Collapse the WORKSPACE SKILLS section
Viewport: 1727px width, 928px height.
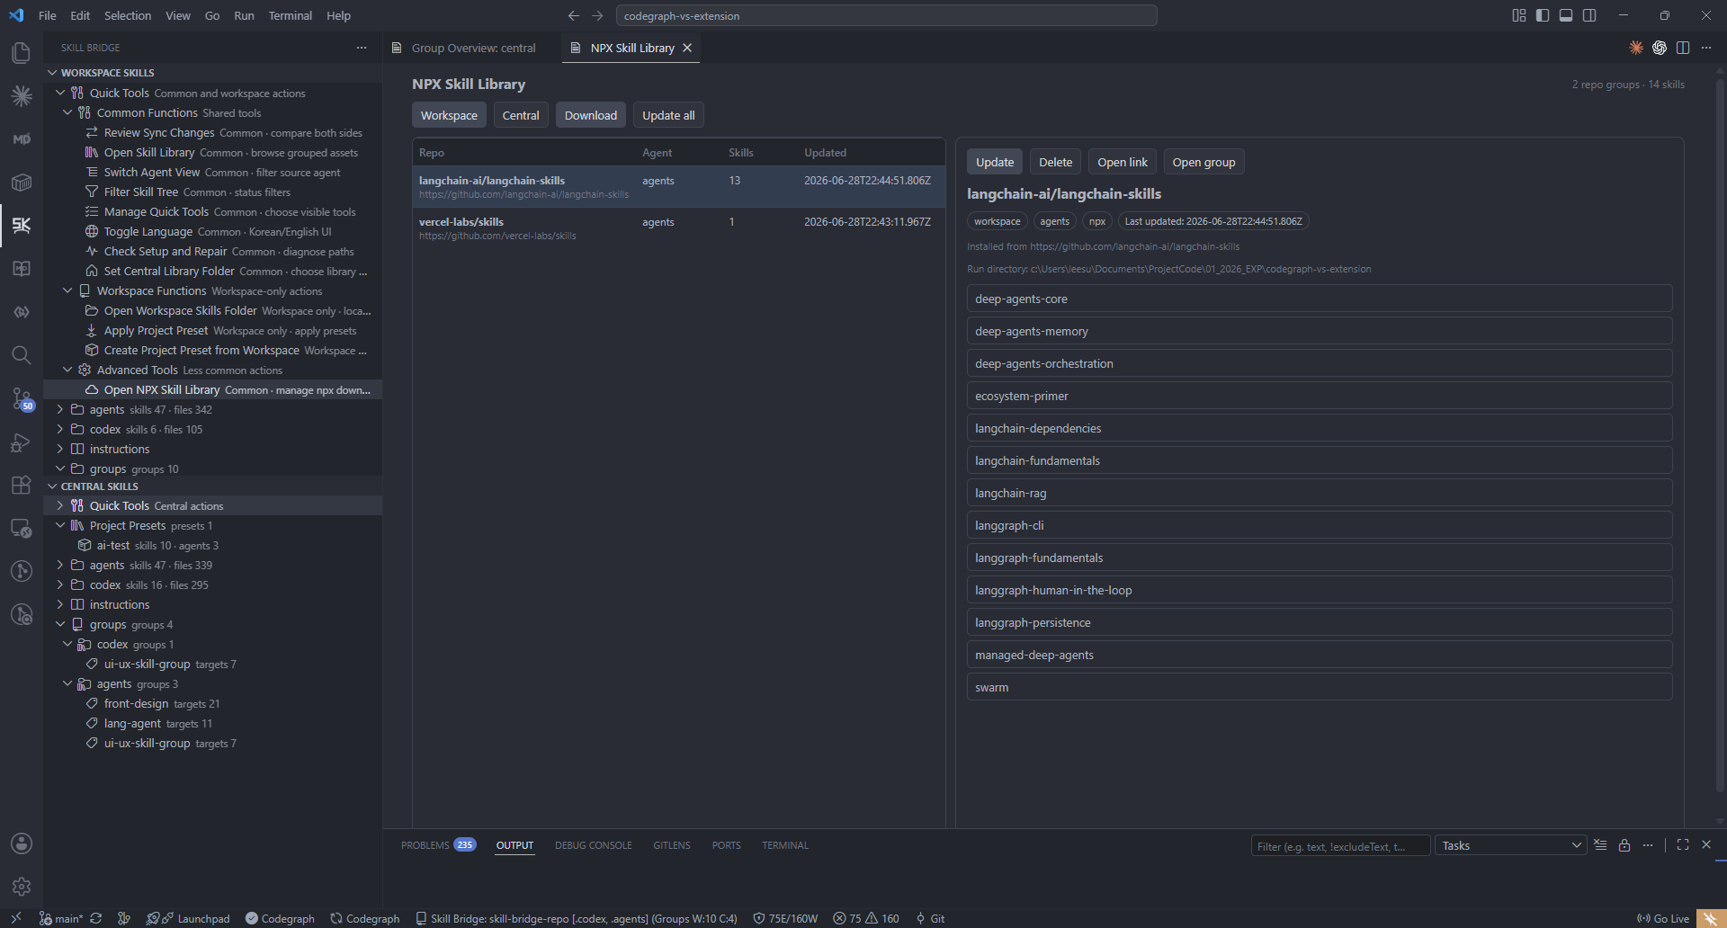[52, 73]
